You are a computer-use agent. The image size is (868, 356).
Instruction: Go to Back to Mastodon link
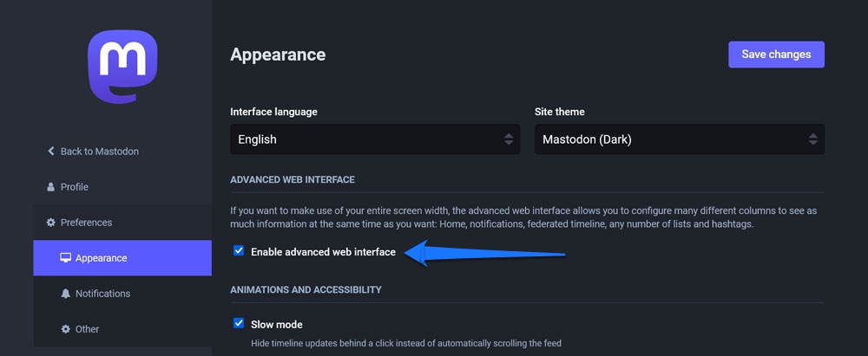[99, 152]
